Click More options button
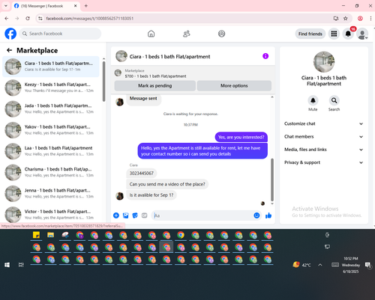Image resolution: width=375 pixels, height=300 pixels. (234, 85)
